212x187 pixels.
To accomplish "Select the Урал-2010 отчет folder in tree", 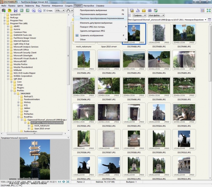I will pos(42,129).
